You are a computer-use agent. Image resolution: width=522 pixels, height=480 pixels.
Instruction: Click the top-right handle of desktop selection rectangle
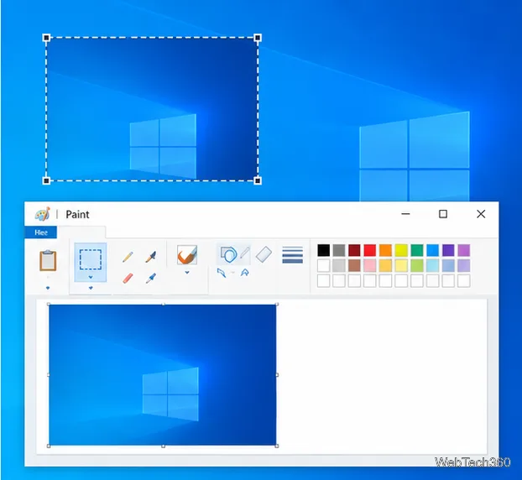pos(258,38)
